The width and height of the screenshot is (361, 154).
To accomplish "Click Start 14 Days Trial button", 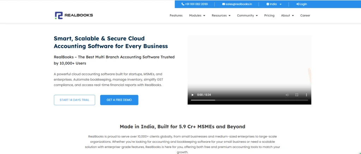I will tap(74, 100).
